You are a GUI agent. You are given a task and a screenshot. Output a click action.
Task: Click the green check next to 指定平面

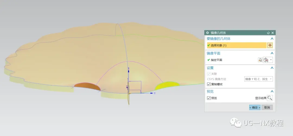click(x=209, y=60)
